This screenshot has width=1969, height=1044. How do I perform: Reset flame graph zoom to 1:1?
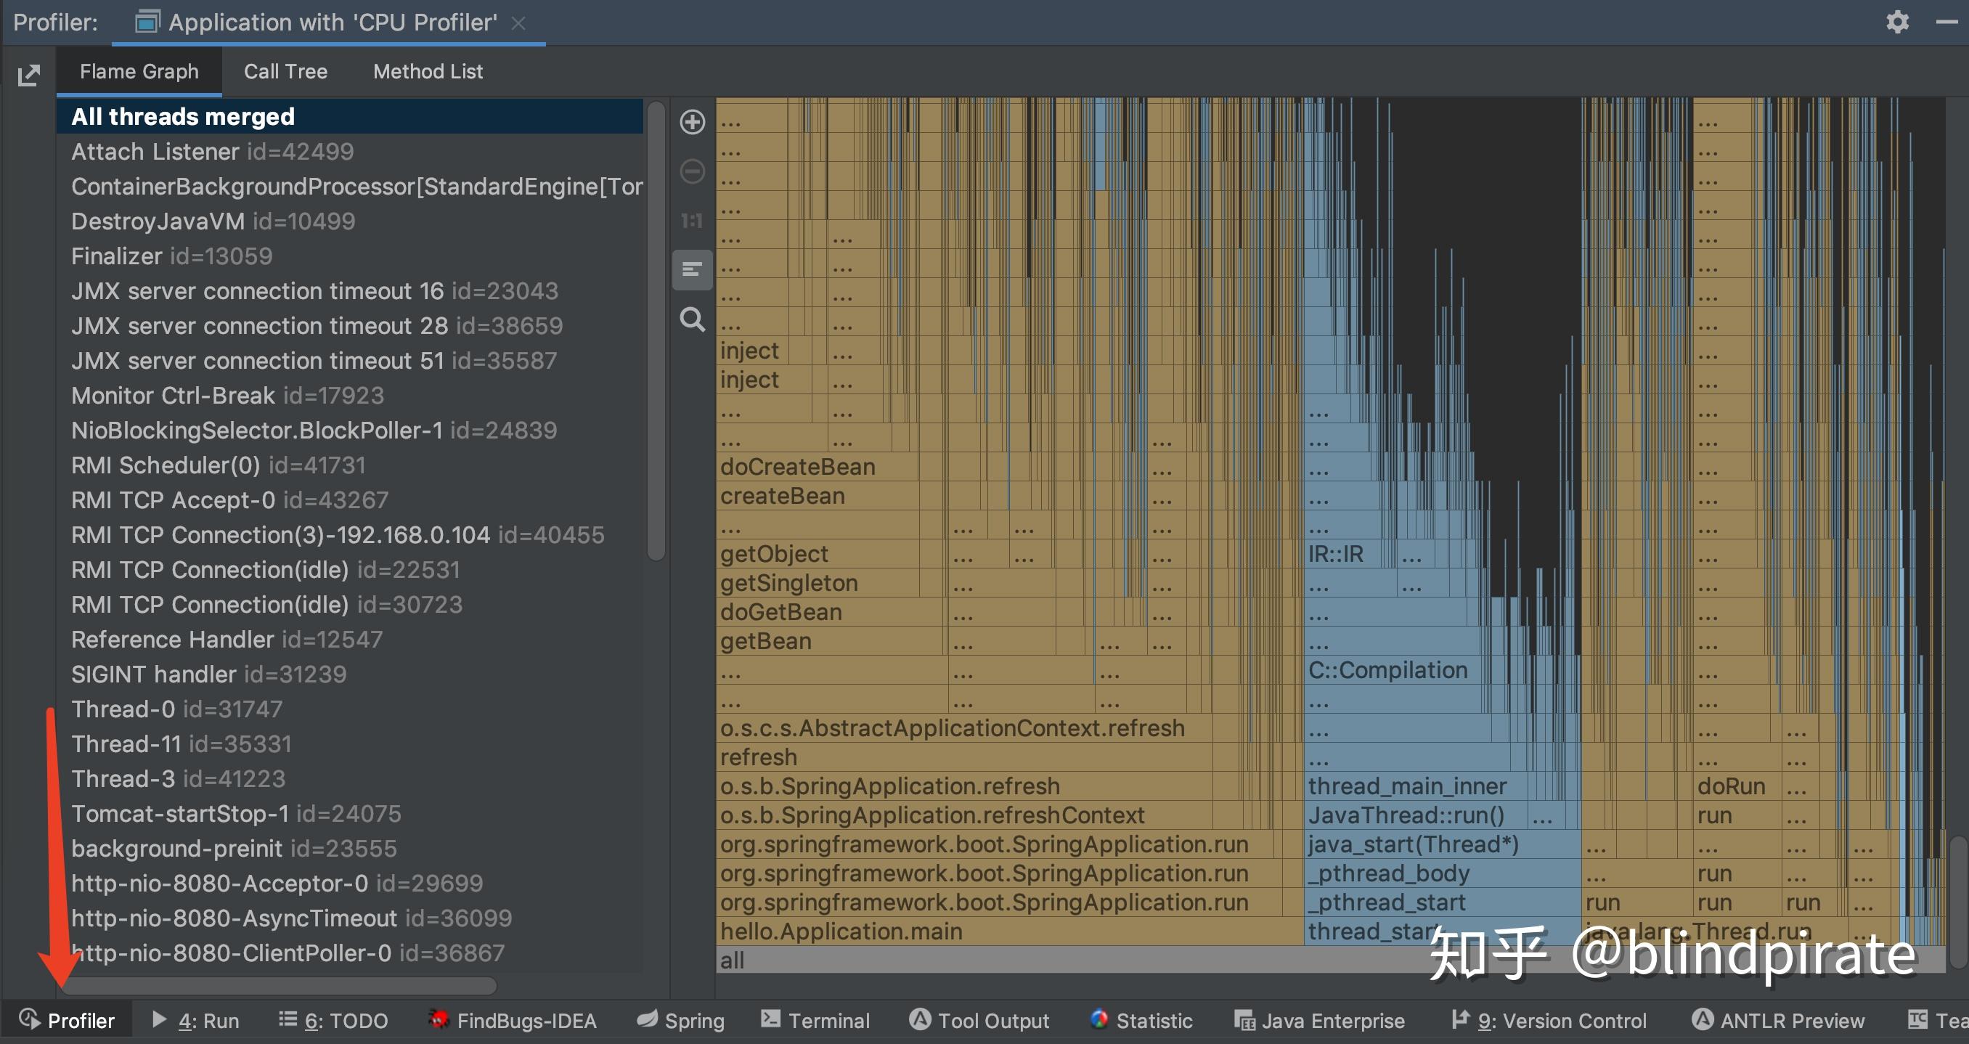(692, 220)
